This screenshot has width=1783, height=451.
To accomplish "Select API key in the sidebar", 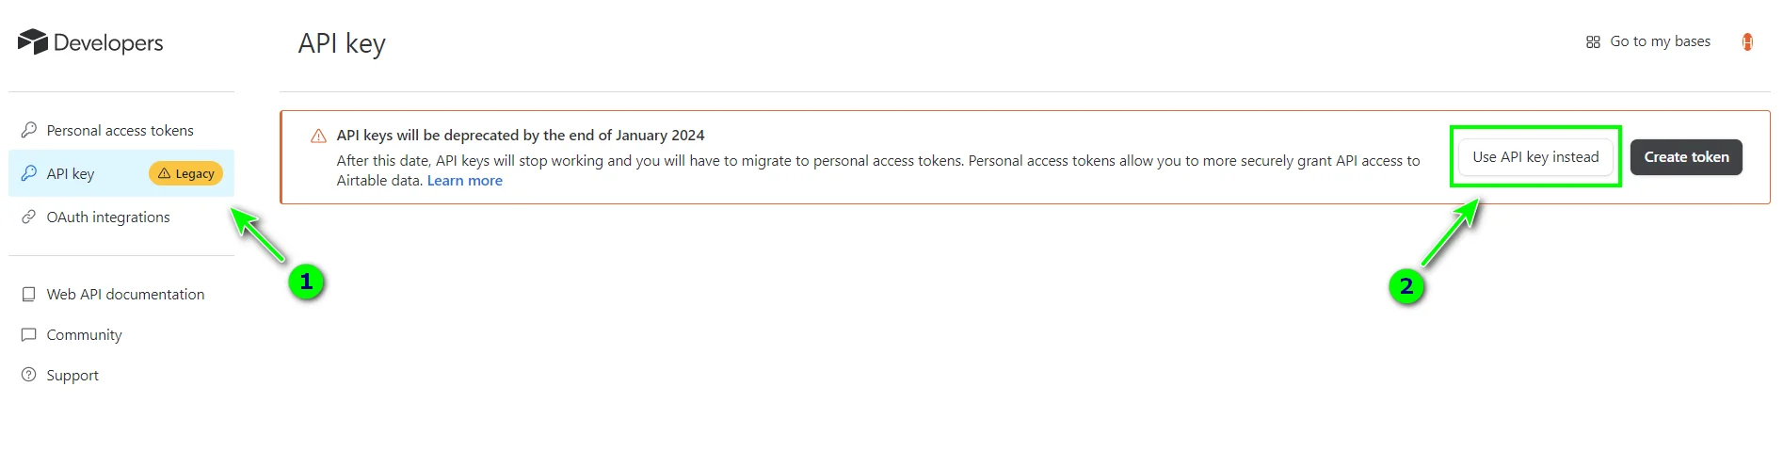I will (71, 173).
